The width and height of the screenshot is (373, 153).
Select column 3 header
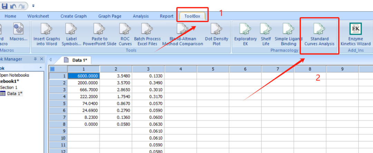tap(148, 69)
